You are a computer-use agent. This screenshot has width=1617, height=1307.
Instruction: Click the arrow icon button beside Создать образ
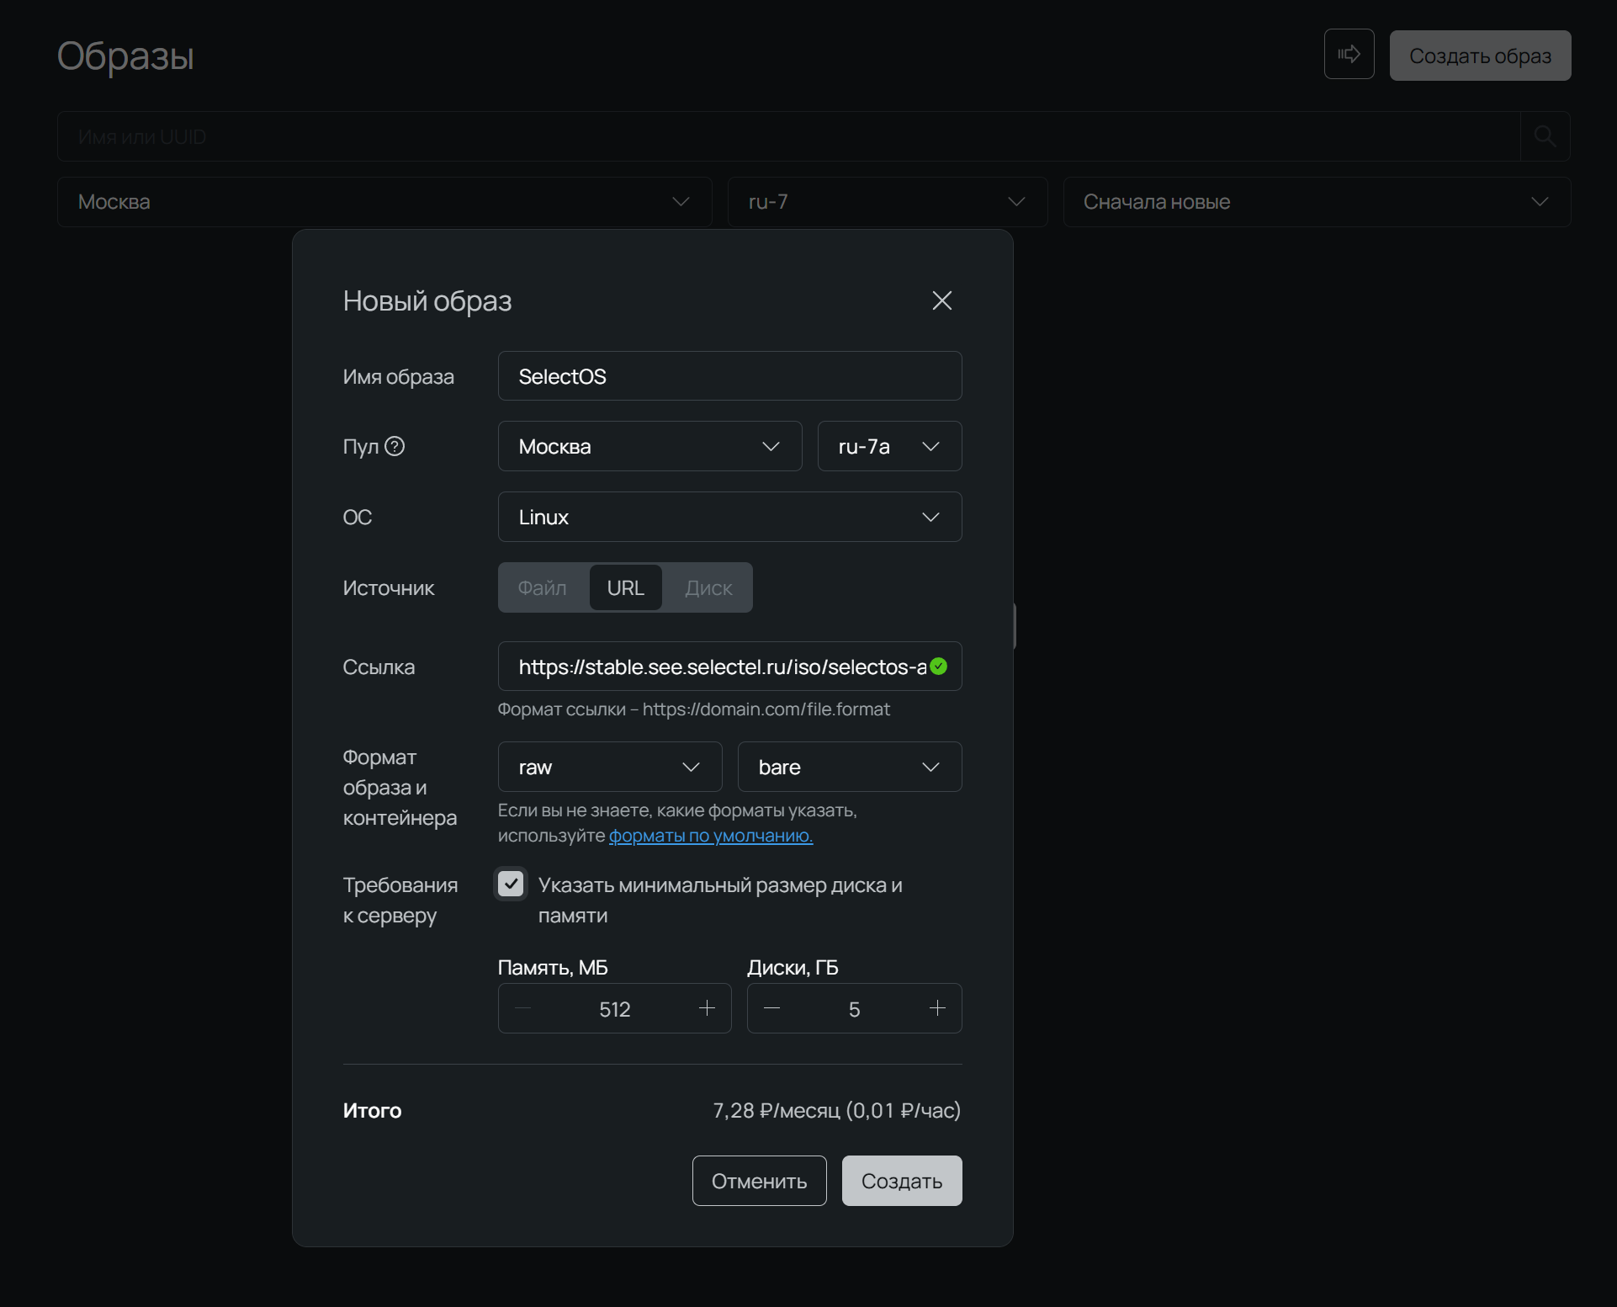click(1349, 55)
